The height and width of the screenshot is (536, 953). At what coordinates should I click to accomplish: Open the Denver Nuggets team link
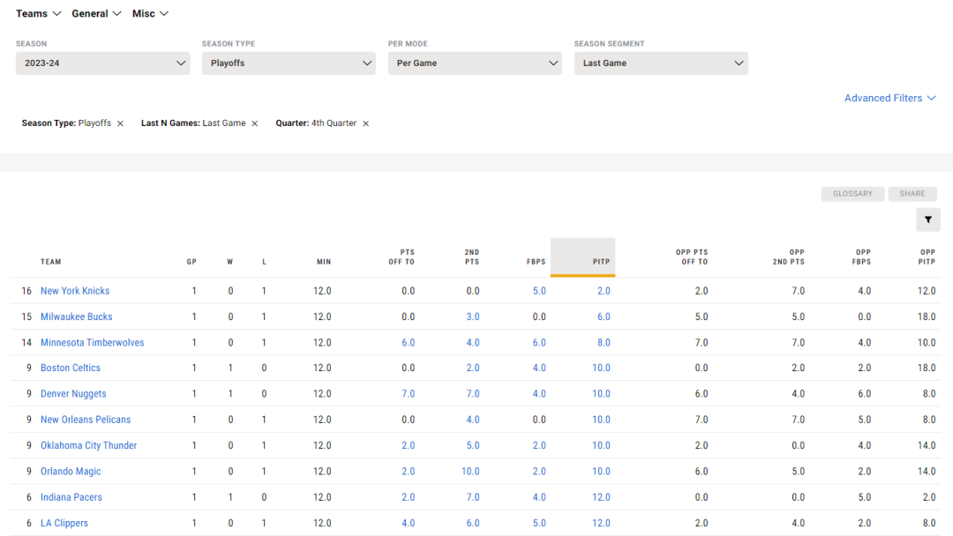point(73,393)
